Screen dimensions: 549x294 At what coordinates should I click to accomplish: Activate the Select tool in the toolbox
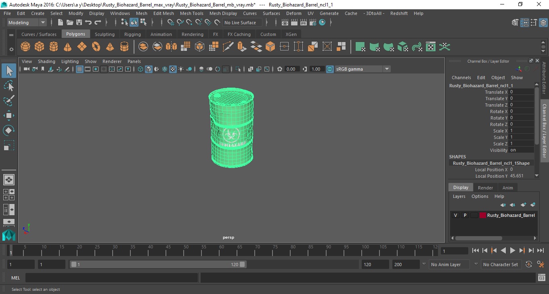pos(9,71)
